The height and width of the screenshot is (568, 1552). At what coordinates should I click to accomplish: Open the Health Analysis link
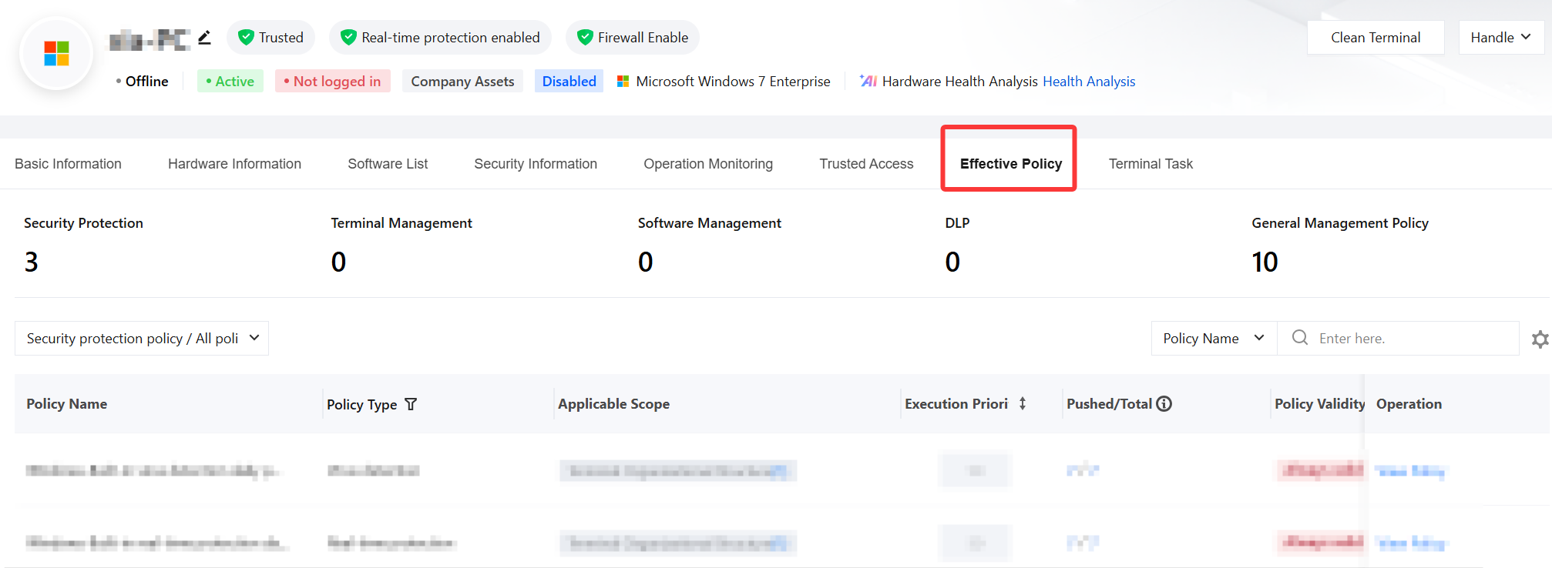[x=1089, y=82]
